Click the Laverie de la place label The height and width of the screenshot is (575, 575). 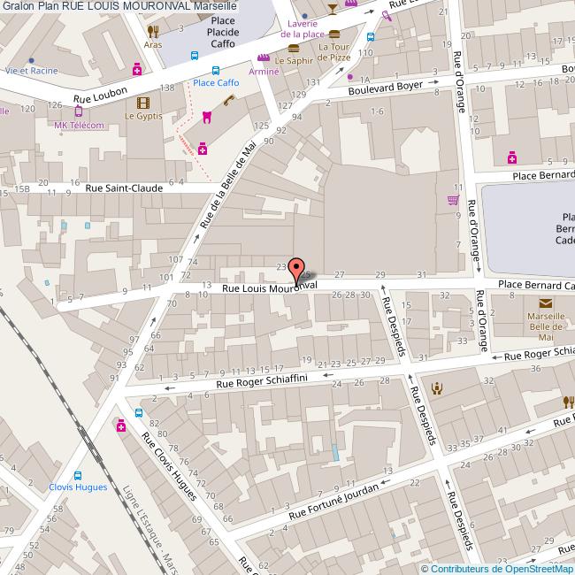coord(305,29)
